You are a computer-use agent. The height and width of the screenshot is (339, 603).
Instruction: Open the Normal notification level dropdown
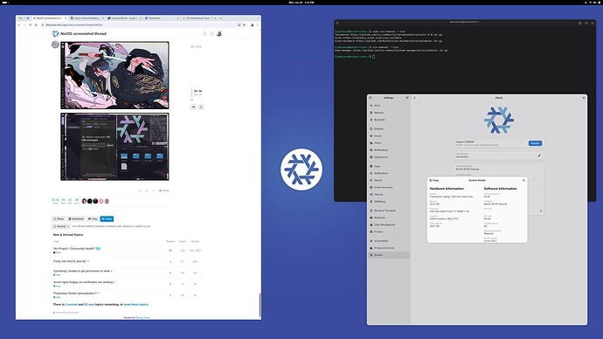(61, 226)
